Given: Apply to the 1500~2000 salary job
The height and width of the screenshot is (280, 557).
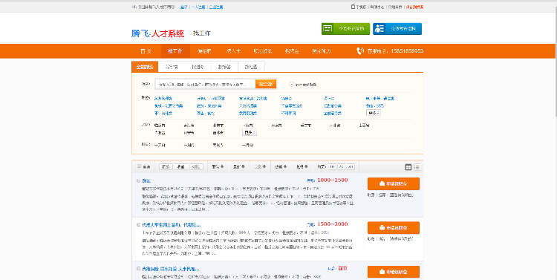Looking at the screenshot, I should click(x=394, y=228).
